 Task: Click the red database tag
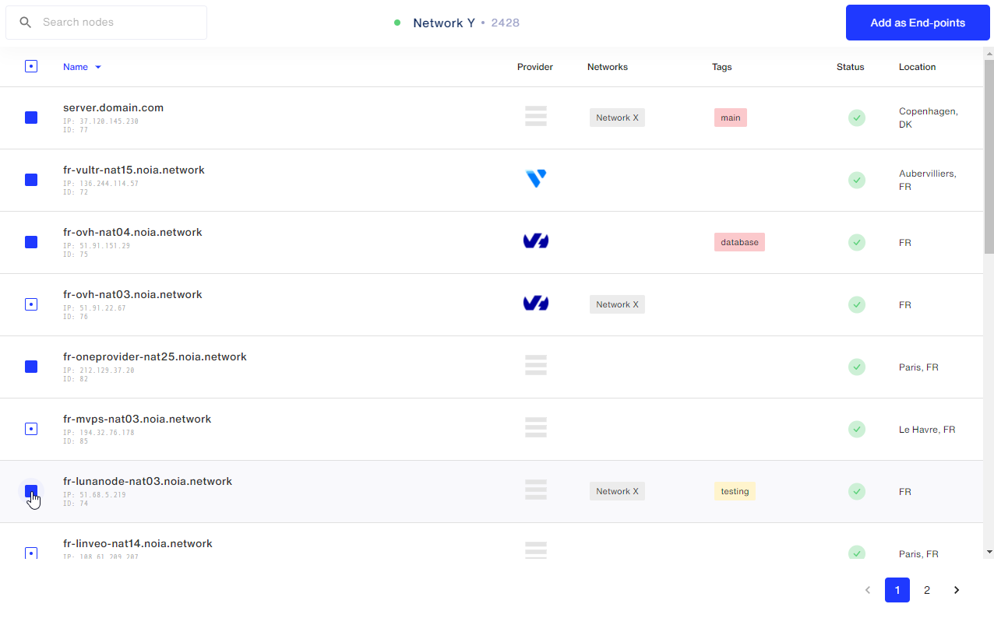point(739,242)
